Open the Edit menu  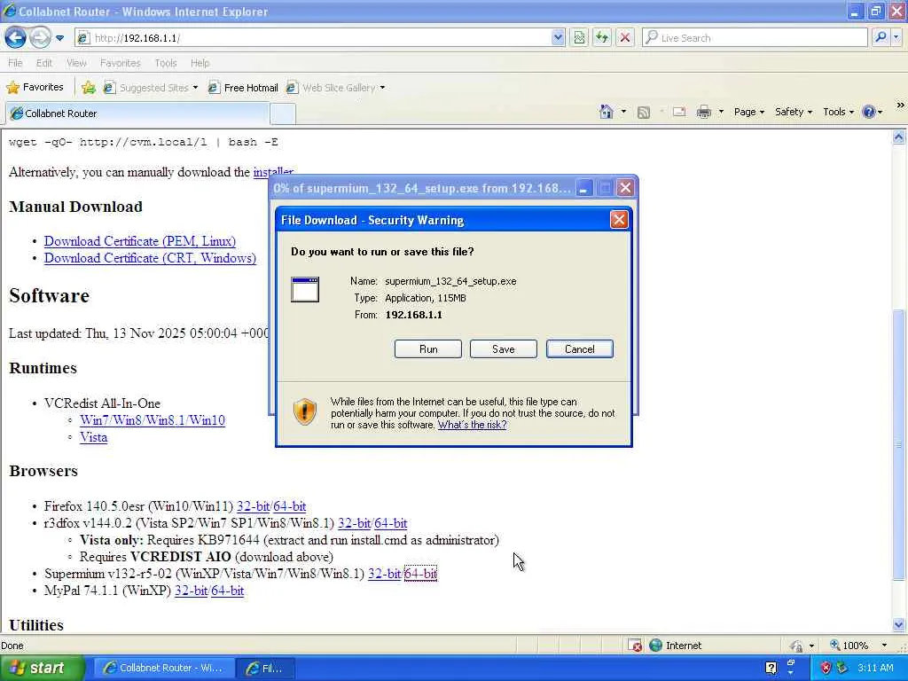pyautogui.click(x=44, y=63)
